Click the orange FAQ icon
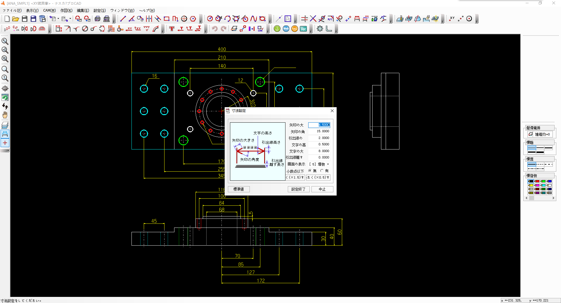Viewport: 561px width, 303px height. pyautogui.click(x=295, y=29)
